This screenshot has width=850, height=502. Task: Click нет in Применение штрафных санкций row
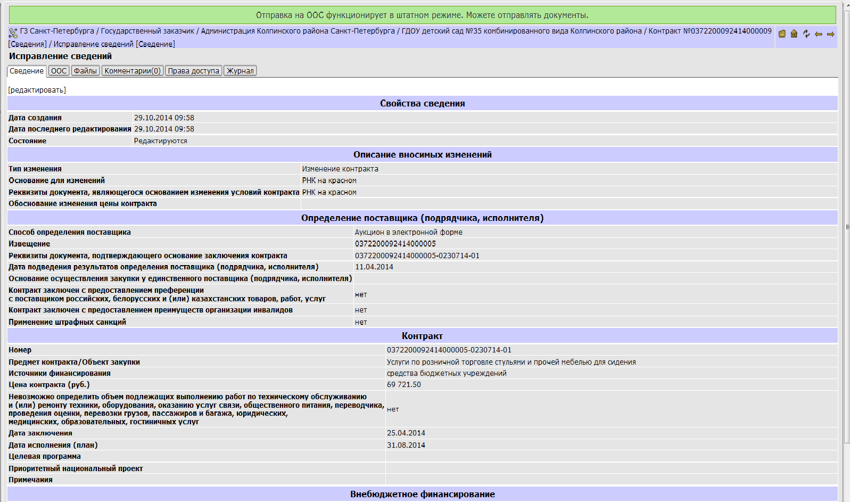(x=361, y=322)
